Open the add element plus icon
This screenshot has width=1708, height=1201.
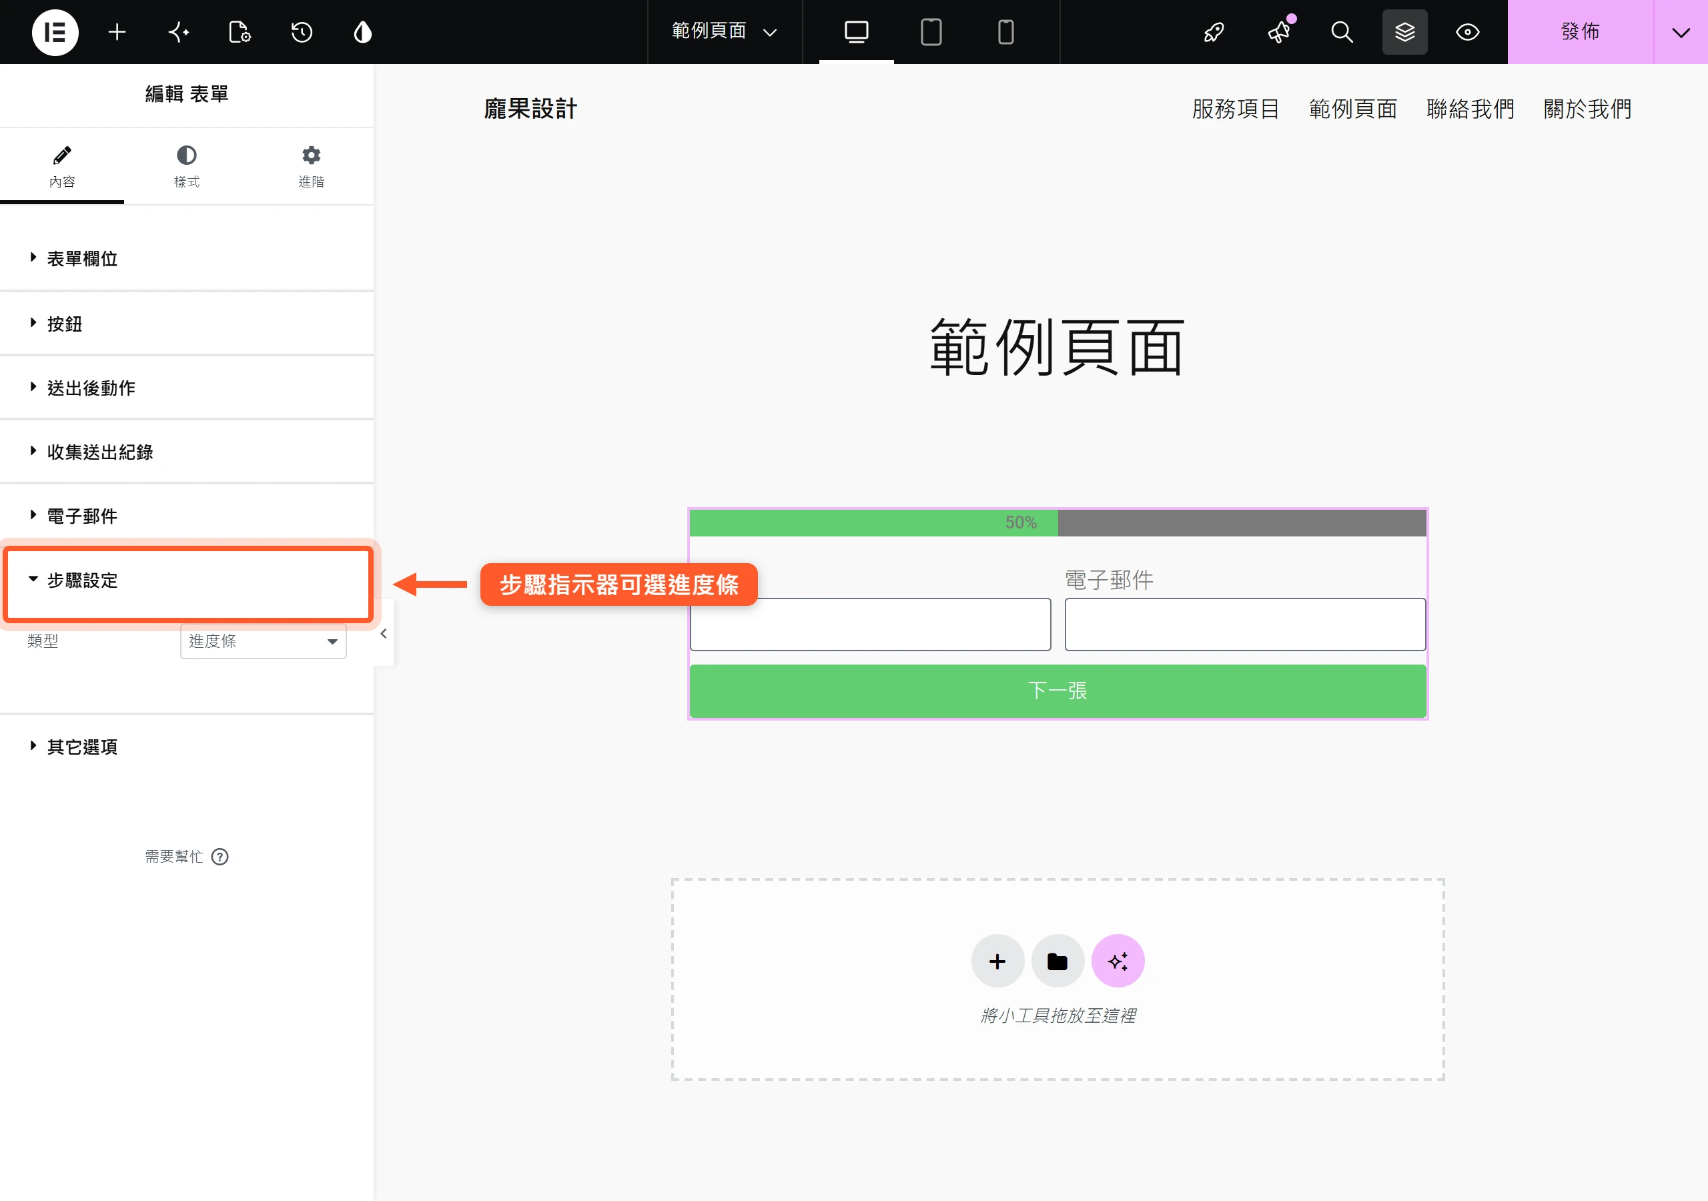(117, 32)
